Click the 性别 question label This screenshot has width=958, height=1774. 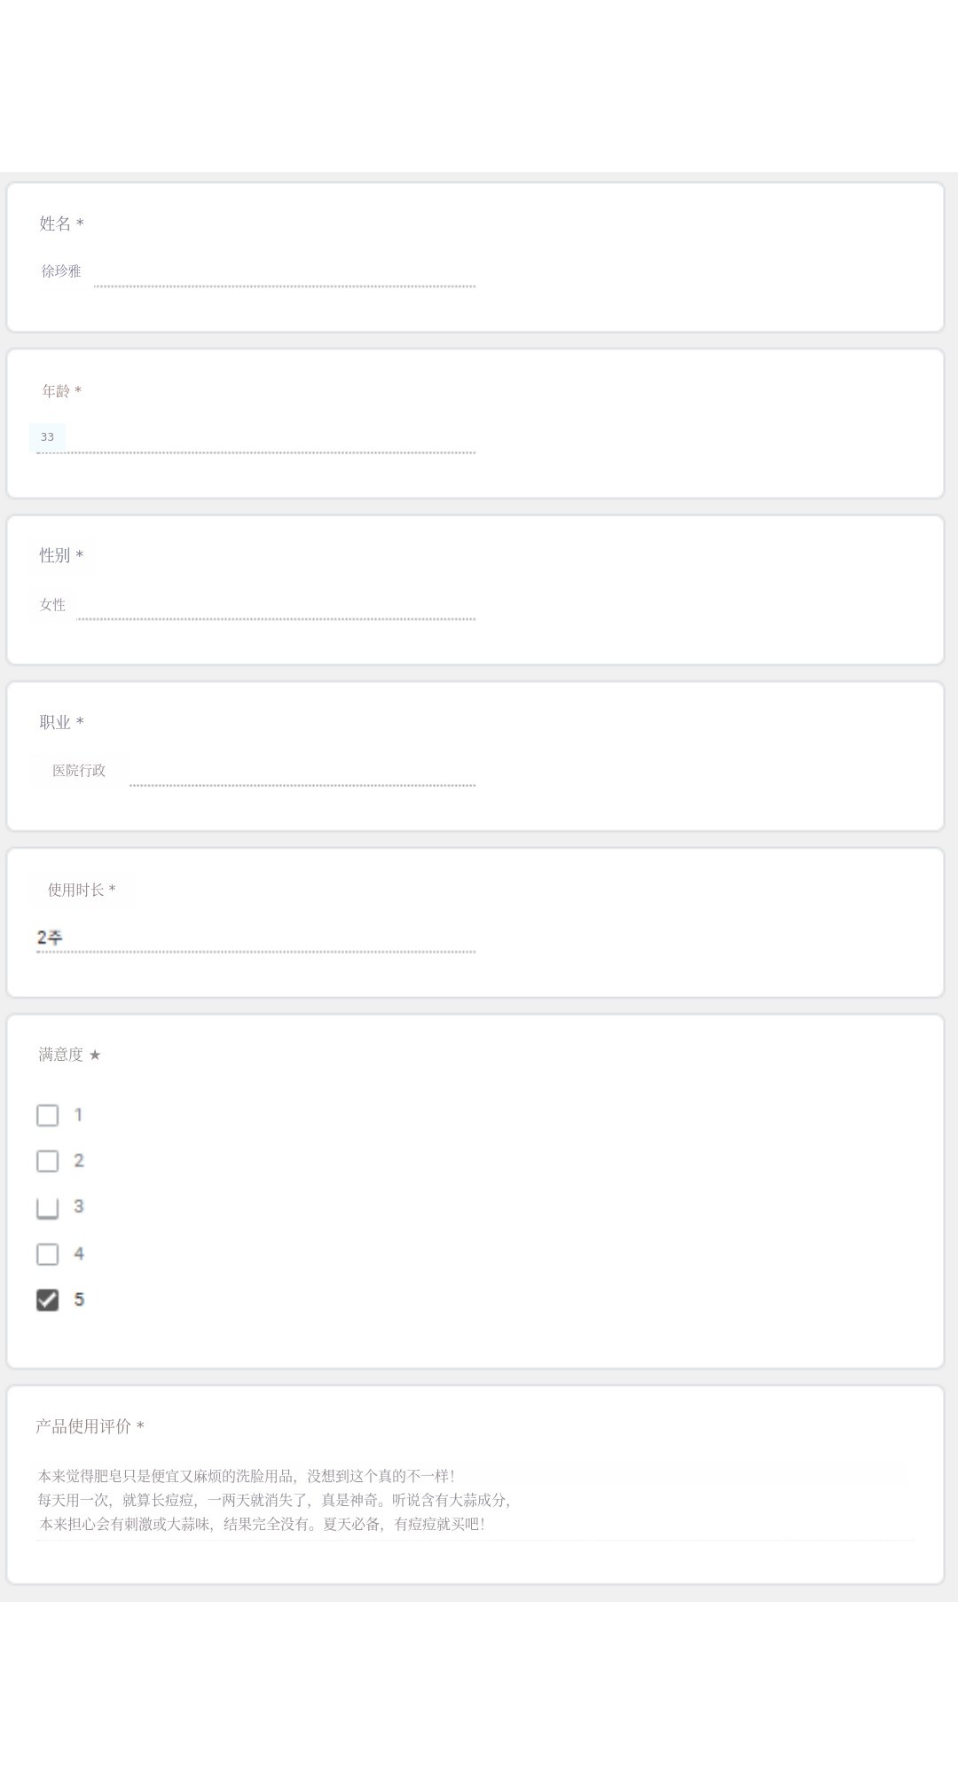(x=55, y=555)
